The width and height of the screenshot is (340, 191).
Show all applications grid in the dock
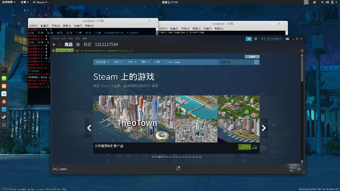[x=4, y=125]
